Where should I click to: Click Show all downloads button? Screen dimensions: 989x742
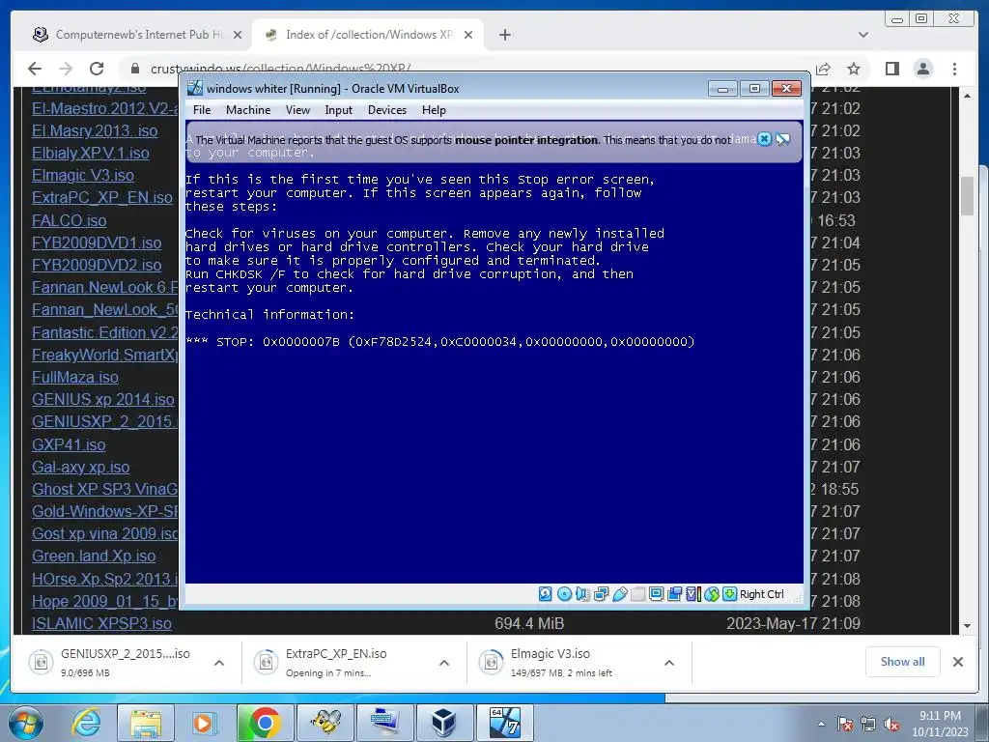click(x=903, y=661)
